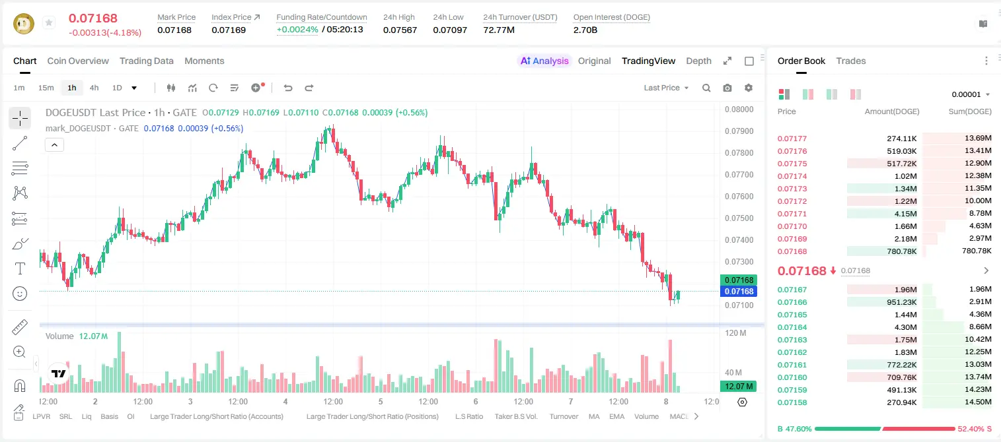
Task: Toggle the magnet snap mode
Action: pos(20,385)
